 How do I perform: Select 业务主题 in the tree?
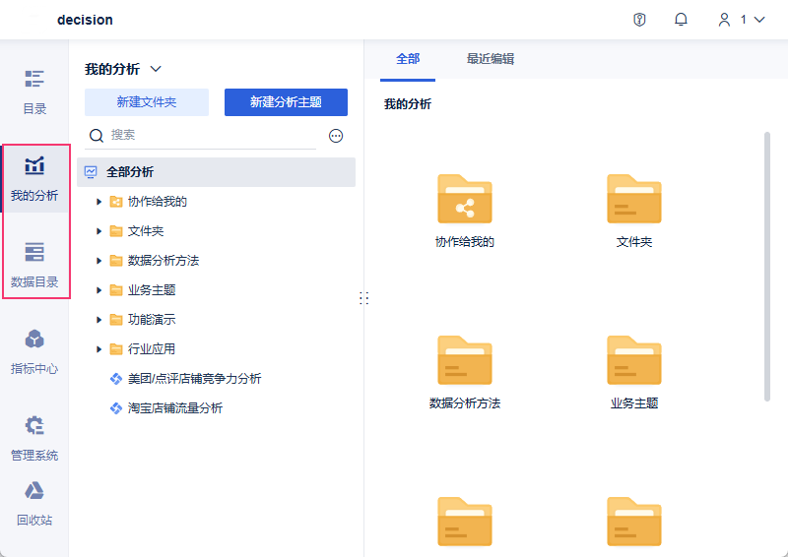[x=152, y=290]
